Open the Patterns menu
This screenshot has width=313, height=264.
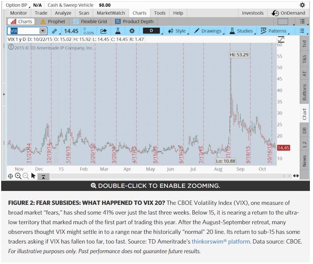[273, 31]
